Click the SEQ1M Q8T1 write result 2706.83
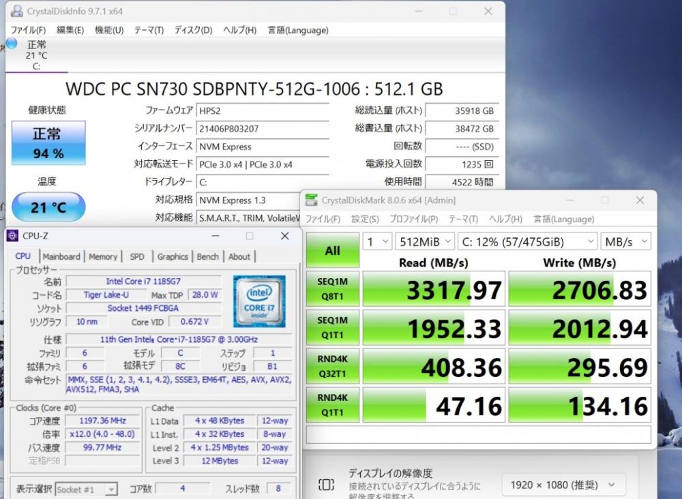This screenshot has height=499, width=682. click(x=580, y=288)
